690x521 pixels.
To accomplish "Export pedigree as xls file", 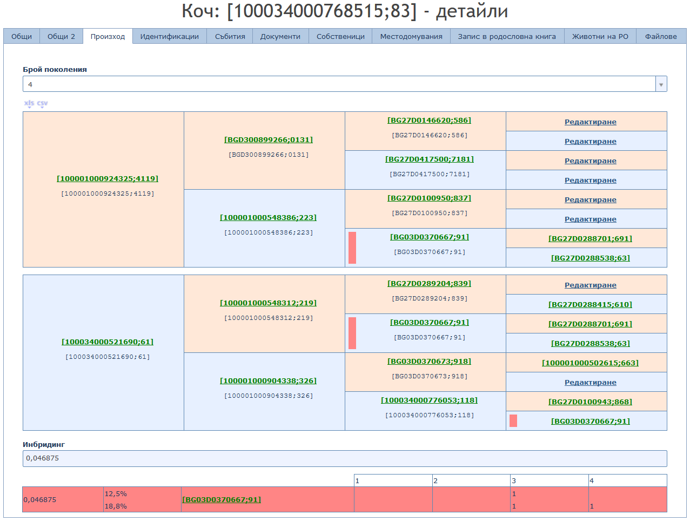I will point(29,103).
